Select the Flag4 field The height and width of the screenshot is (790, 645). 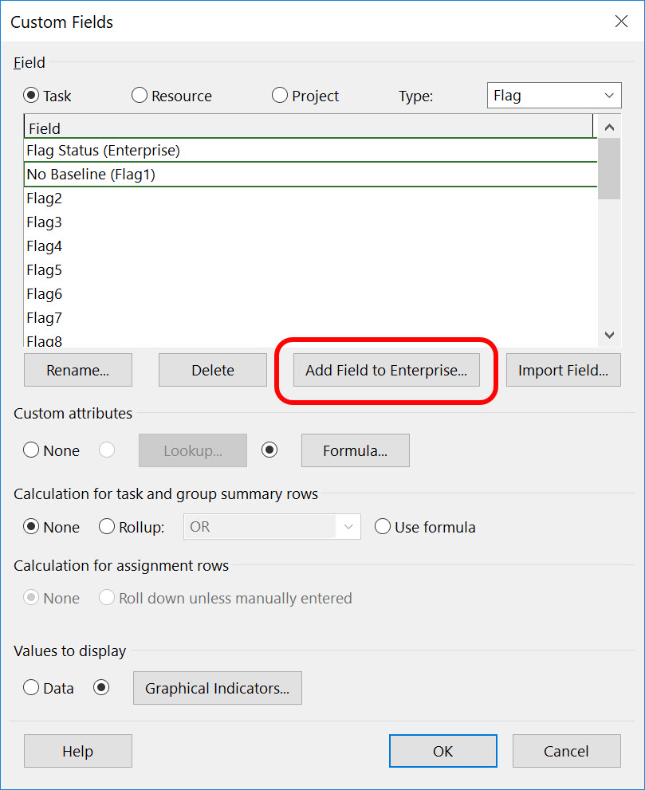click(310, 246)
